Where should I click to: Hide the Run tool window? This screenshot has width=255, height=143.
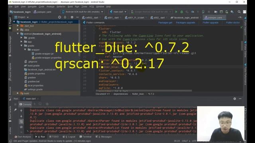(240, 99)
